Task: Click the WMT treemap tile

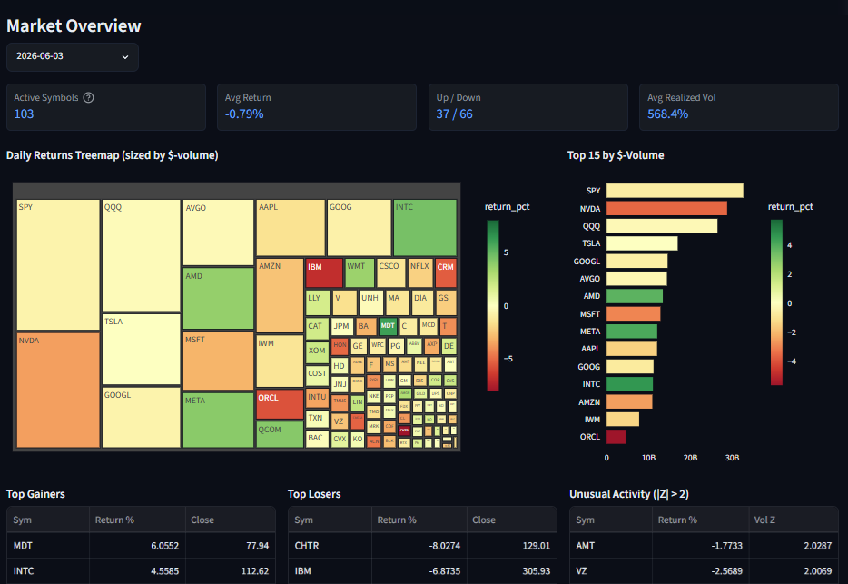Action: (x=360, y=273)
